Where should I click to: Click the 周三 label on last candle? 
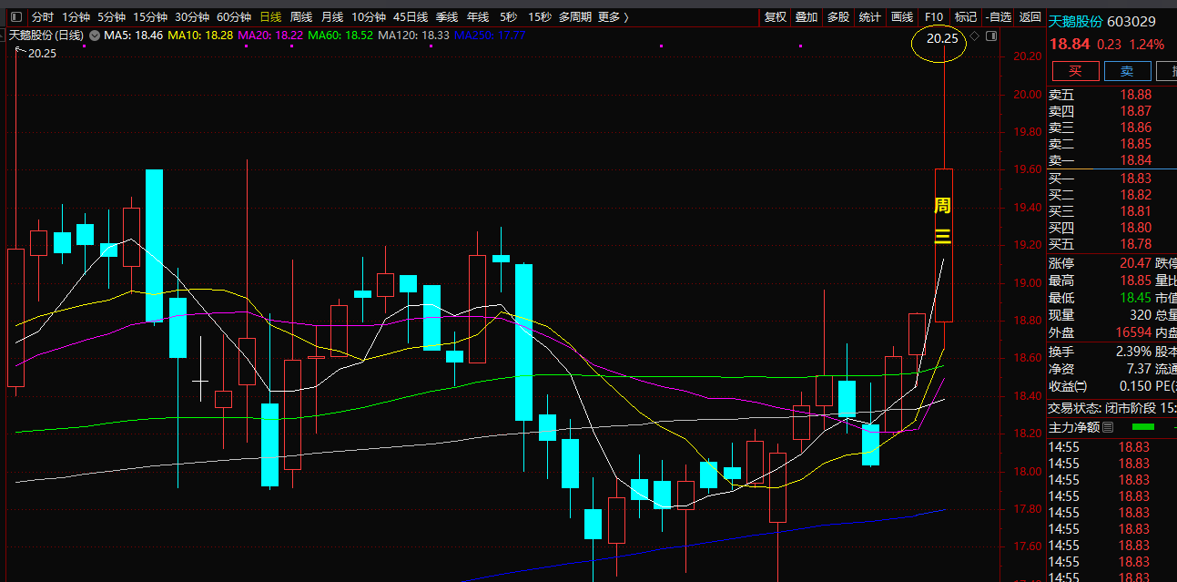pos(943,221)
